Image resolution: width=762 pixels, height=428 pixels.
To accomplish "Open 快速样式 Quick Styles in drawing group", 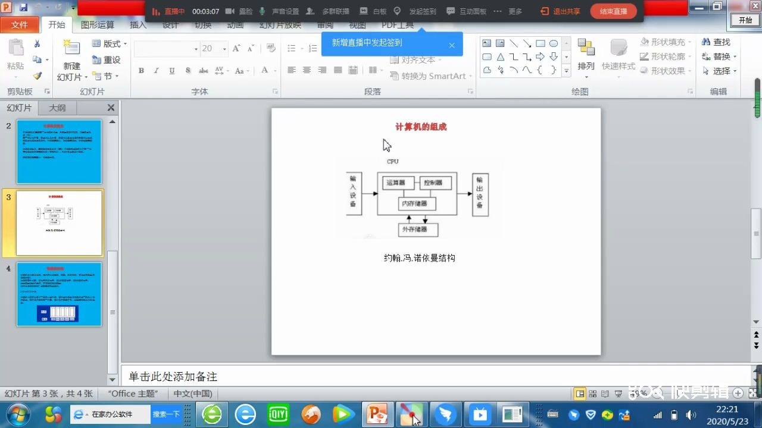I will pyautogui.click(x=618, y=56).
